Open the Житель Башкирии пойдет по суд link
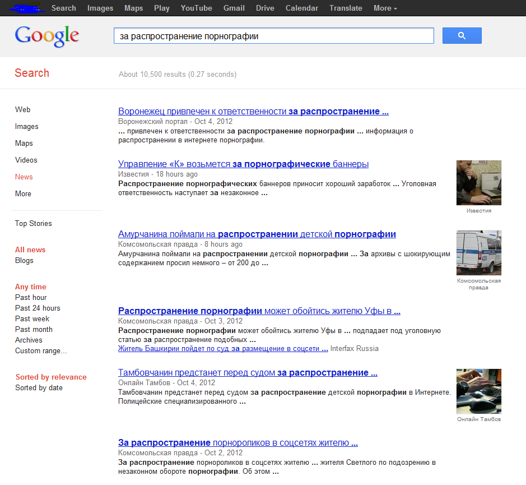Viewport: 526px width, 485px height. [x=223, y=349]
